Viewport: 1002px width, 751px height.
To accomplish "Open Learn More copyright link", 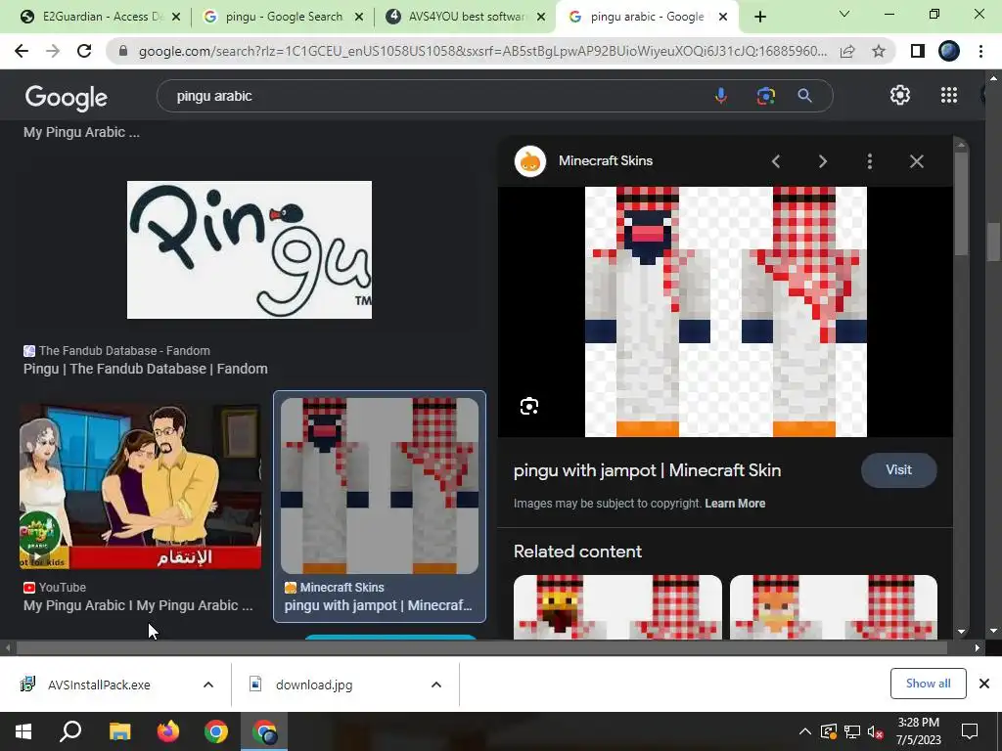I will pos(735,504).
